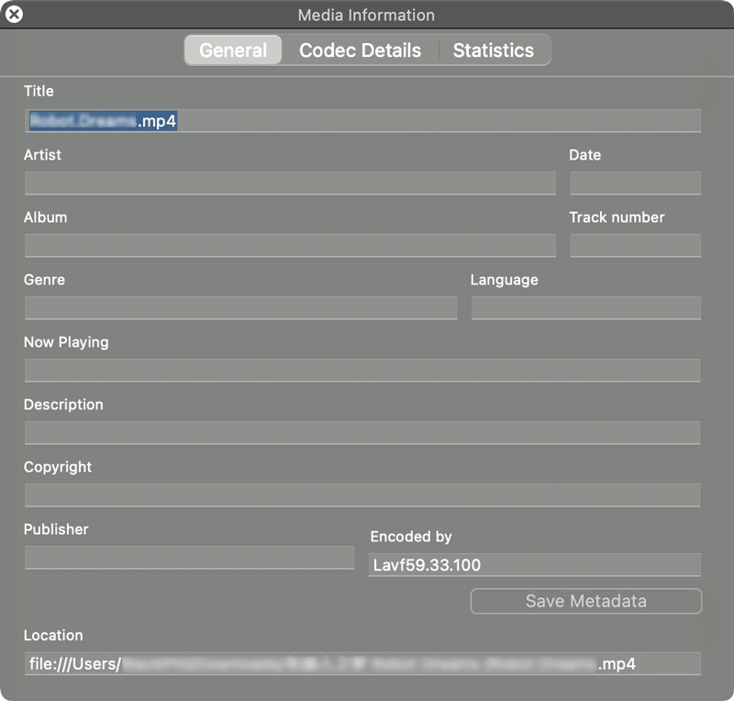Click the Media Information window title bar

point(366,15)
